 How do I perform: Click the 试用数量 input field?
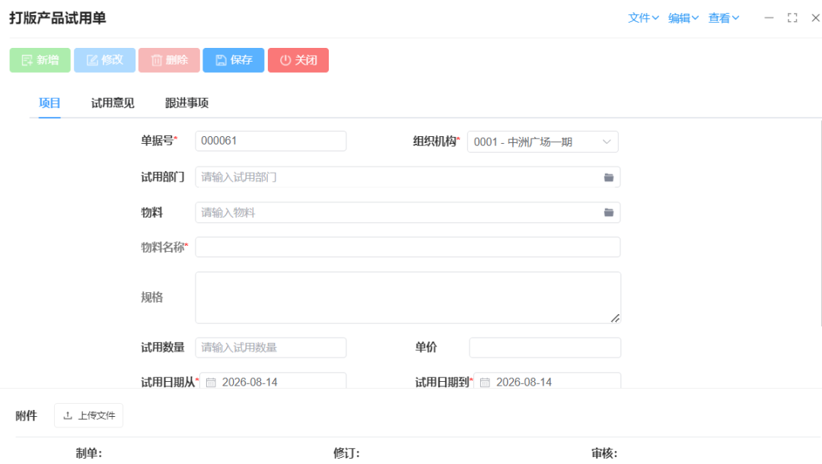point(270,348)
